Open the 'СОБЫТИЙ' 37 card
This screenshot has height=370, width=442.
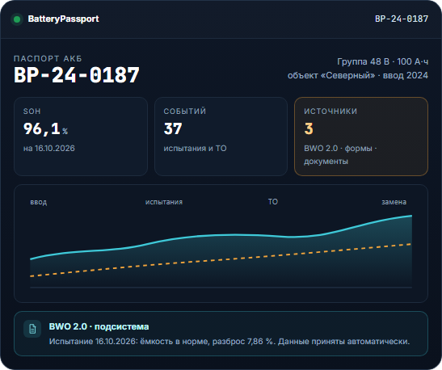[x=221, y=137]
